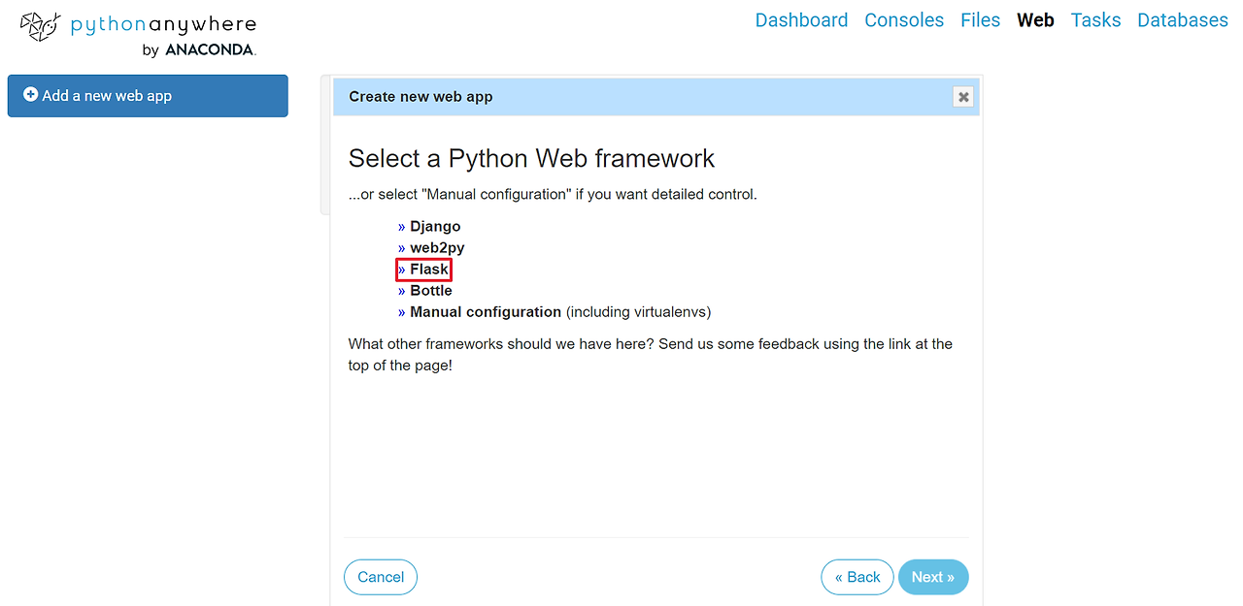Go to the Databases section
This screenshot has width=1243, height=606.
coord(1182,20)
